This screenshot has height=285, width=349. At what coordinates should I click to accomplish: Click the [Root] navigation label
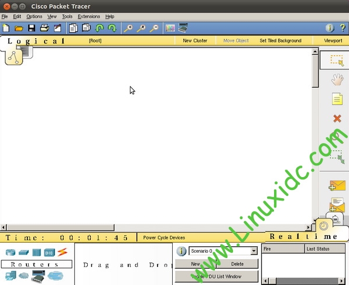pyautogui.click(x=95, y=40)
